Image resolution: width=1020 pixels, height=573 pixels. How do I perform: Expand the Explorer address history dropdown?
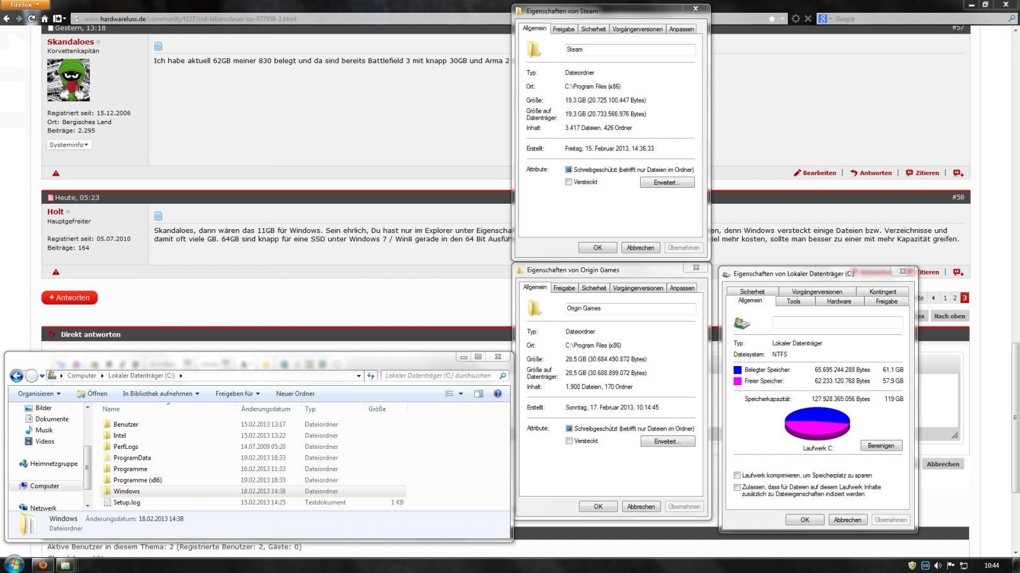(x=359, y=376)
